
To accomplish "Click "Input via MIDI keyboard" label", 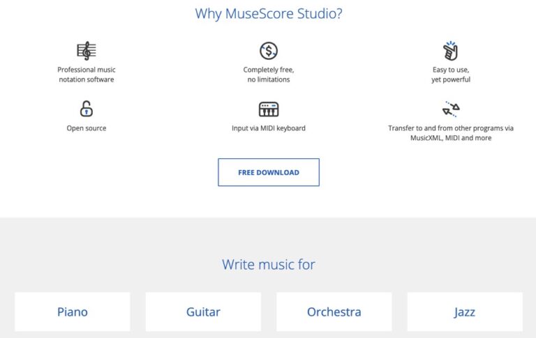I will [x=269, y=128].
